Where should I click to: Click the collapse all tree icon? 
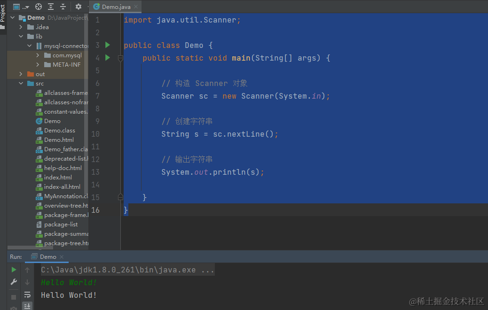pyautogui.click(x=63, y=7)
